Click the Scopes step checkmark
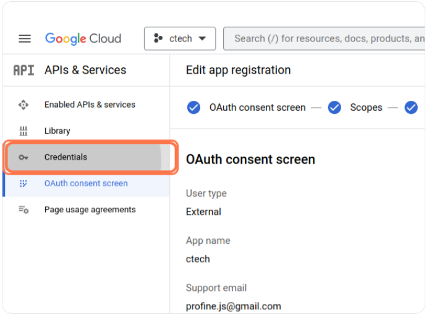The height and width of the screenshot is (318, 429). click(x=334, y=108)
